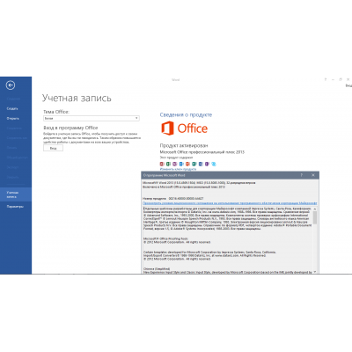Screen dimensions: 352x352
Task: Click the Продукт активирован text
Action: click(x=184, y=145)
